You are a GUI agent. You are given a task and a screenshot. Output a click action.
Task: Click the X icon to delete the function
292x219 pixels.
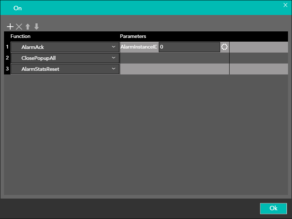point(19,27)
